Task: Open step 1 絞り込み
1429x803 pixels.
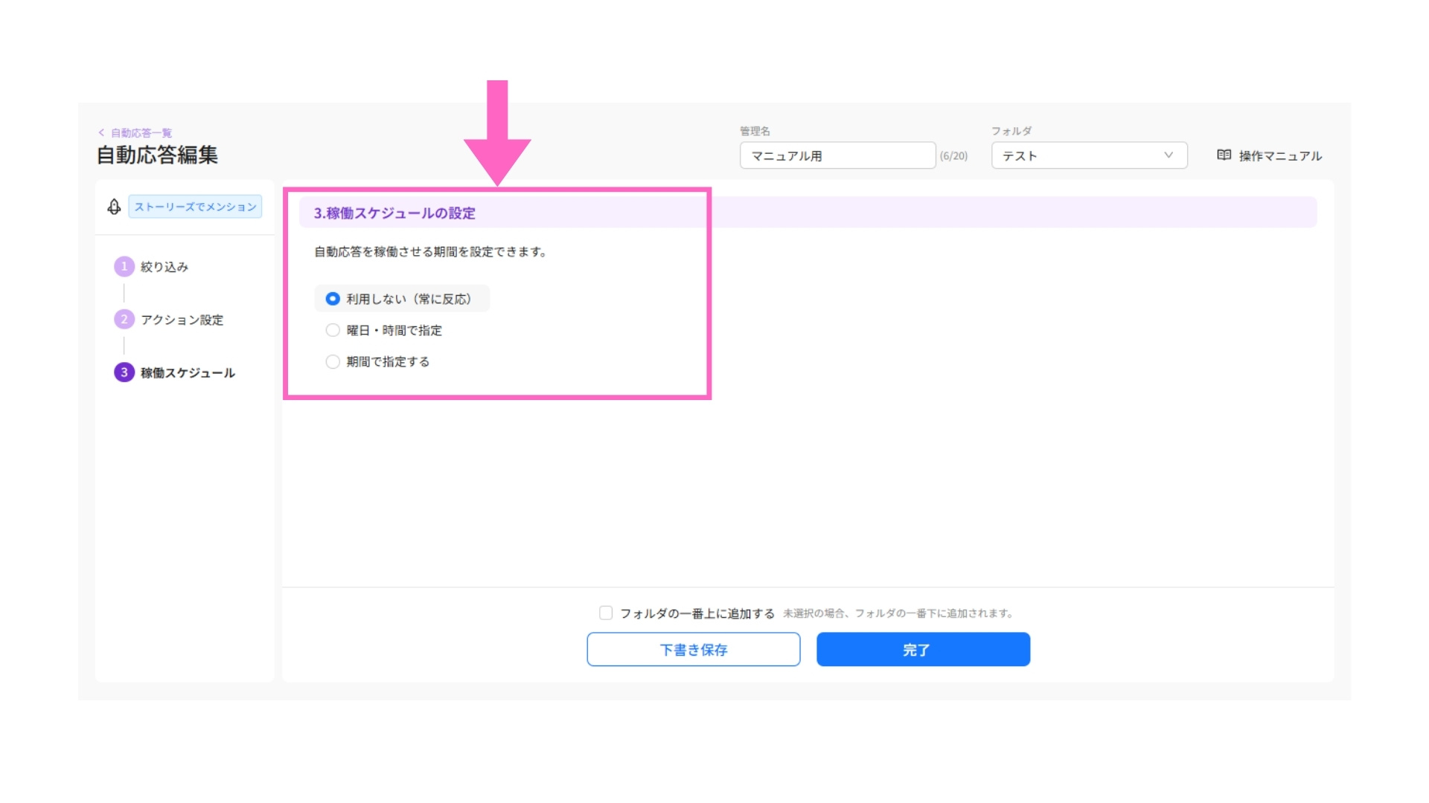Action: pyautogui.click(x=151, y=266)
